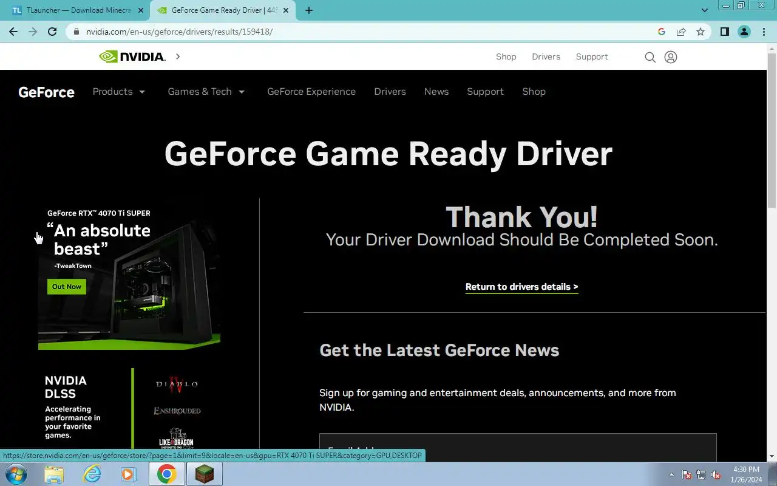Reload the page with refresh icon
The image size is (777, 486).
[x=52, y=32]
